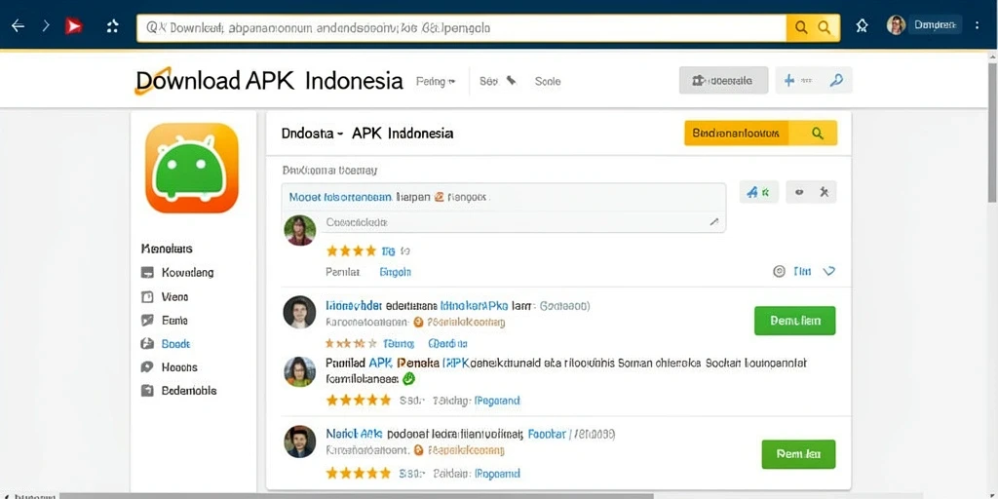Click inside the browser address bar

click(x=461, y=28)
